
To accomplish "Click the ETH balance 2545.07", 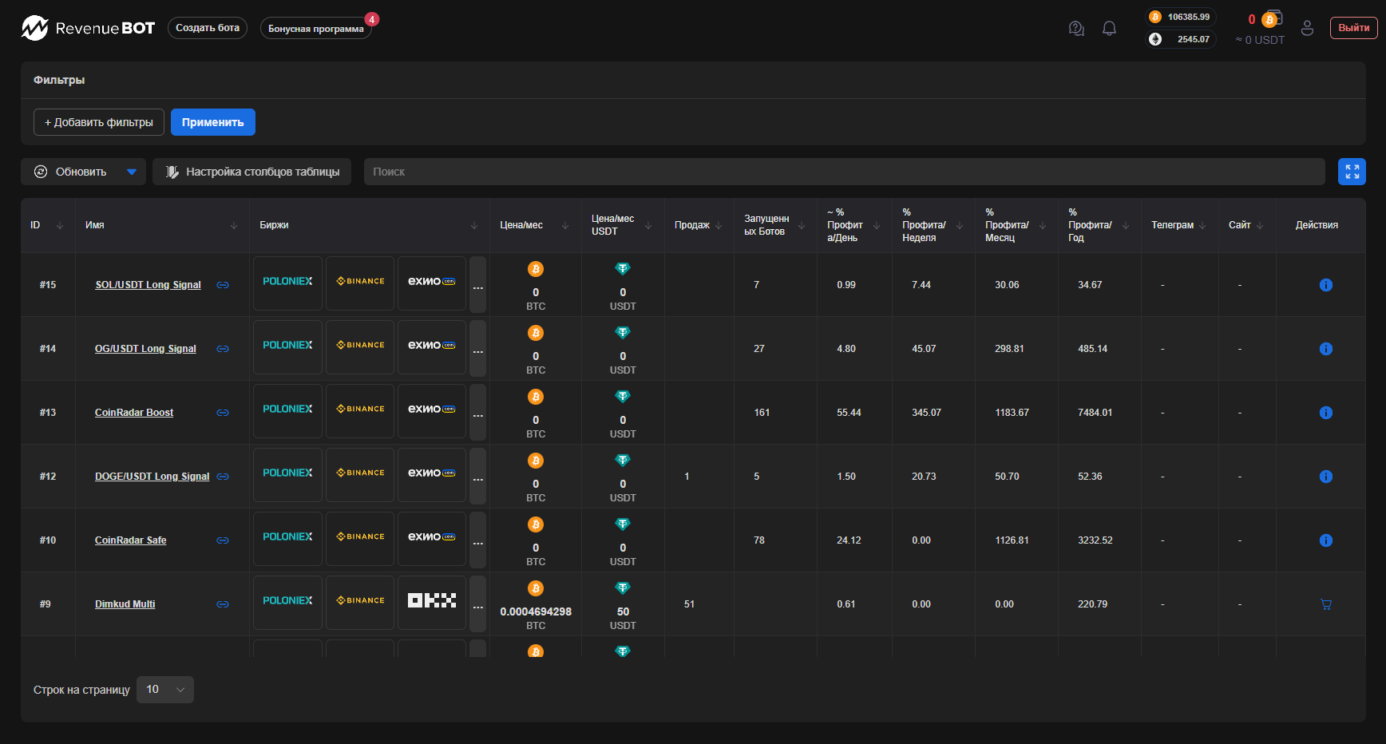I will 1181,39.
